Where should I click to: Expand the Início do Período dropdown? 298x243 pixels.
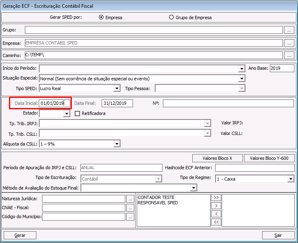[242, 68]
